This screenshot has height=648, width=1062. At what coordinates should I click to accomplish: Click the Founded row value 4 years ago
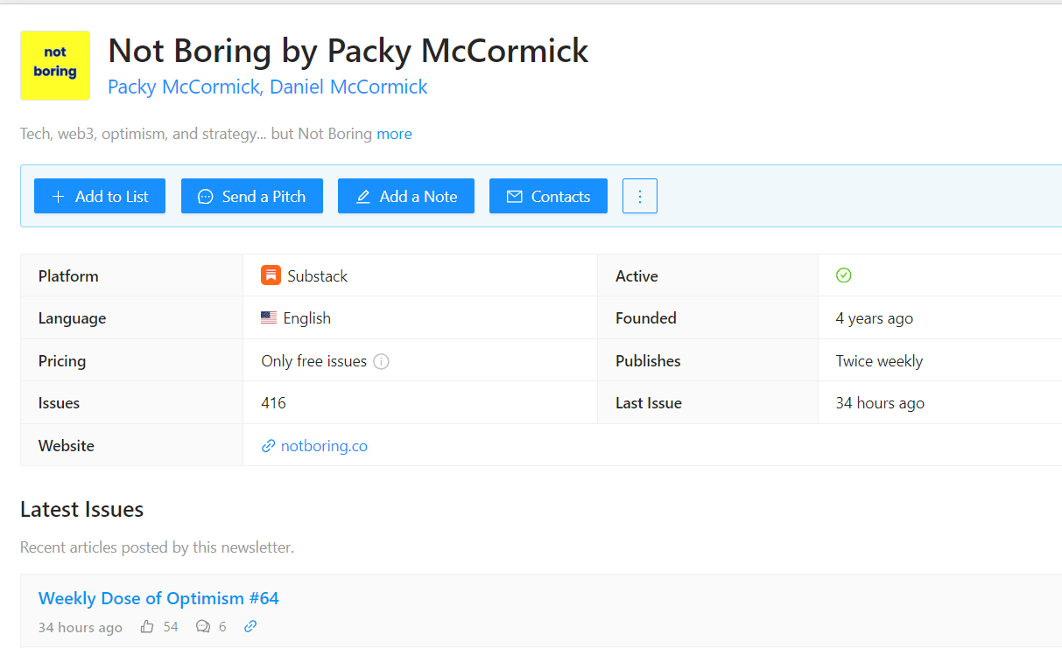[874, 317]
